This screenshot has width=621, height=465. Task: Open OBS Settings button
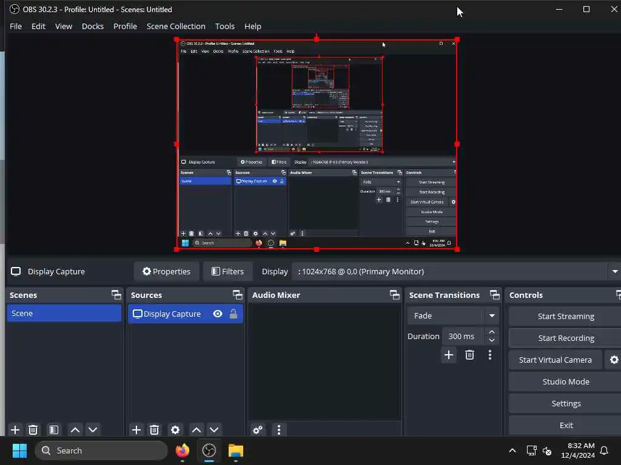[x=566, y=403]
